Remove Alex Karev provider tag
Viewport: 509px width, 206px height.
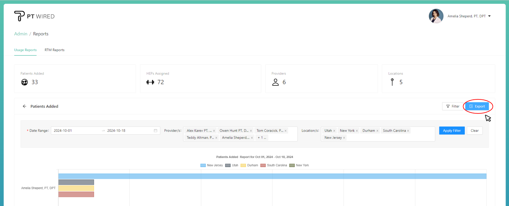tap(214, 131)
